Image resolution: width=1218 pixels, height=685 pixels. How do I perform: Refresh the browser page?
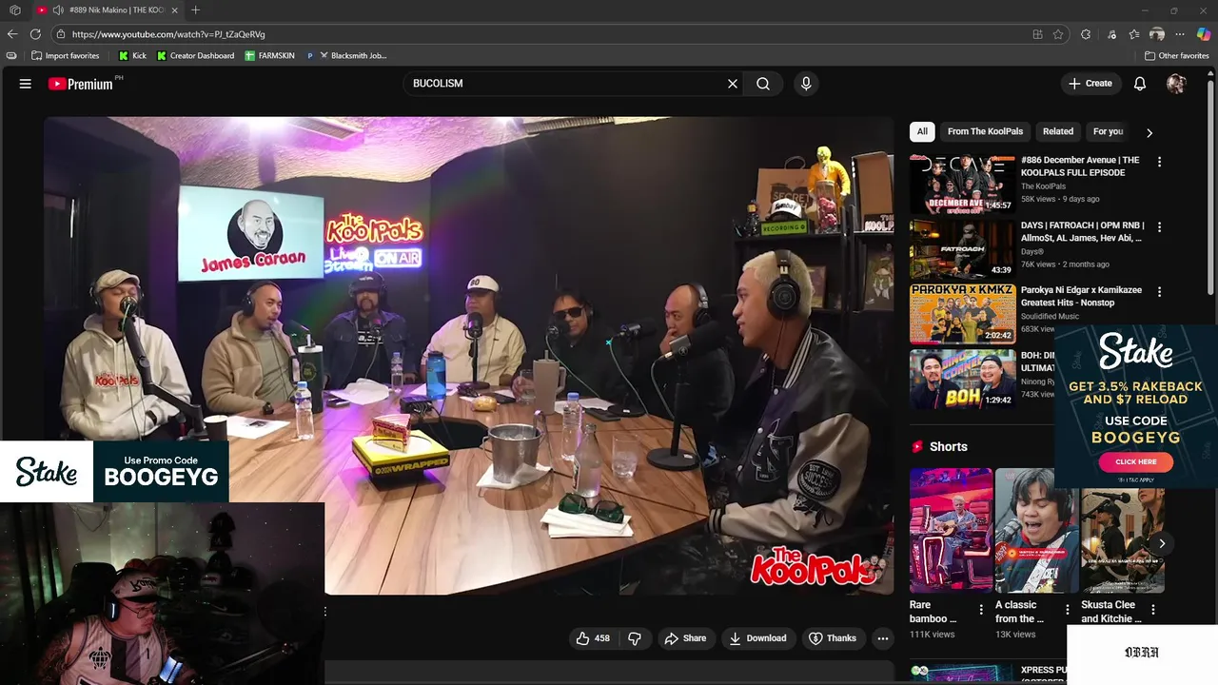pyautogui.click(x=35, y=34)
